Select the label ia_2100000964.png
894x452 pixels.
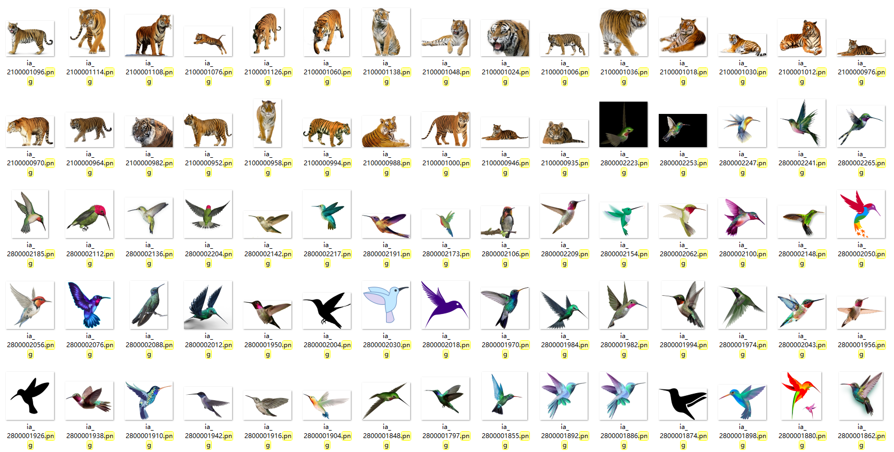[90, 163]
